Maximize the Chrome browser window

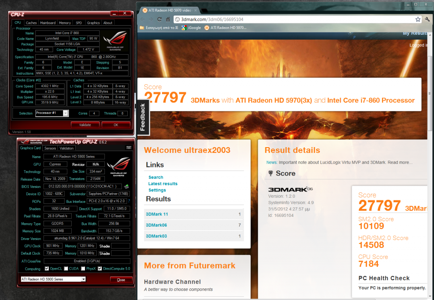(415, 4)
